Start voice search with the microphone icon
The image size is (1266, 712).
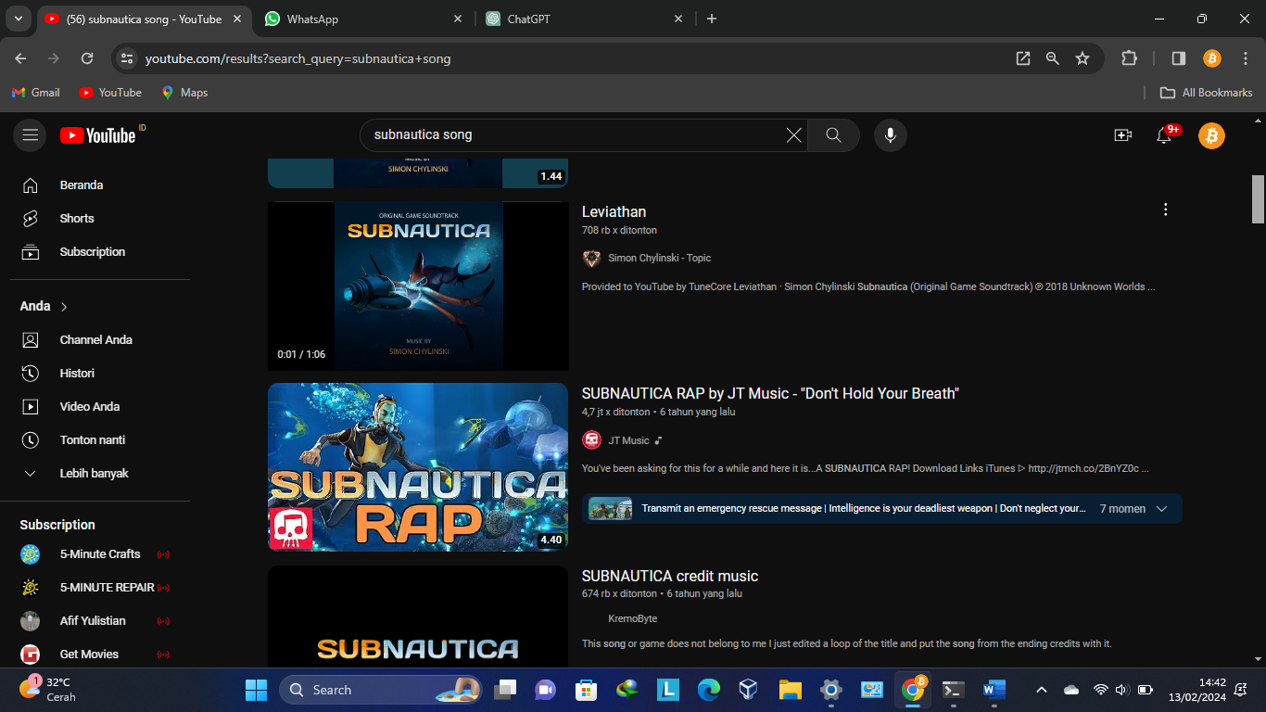(890, 135)
